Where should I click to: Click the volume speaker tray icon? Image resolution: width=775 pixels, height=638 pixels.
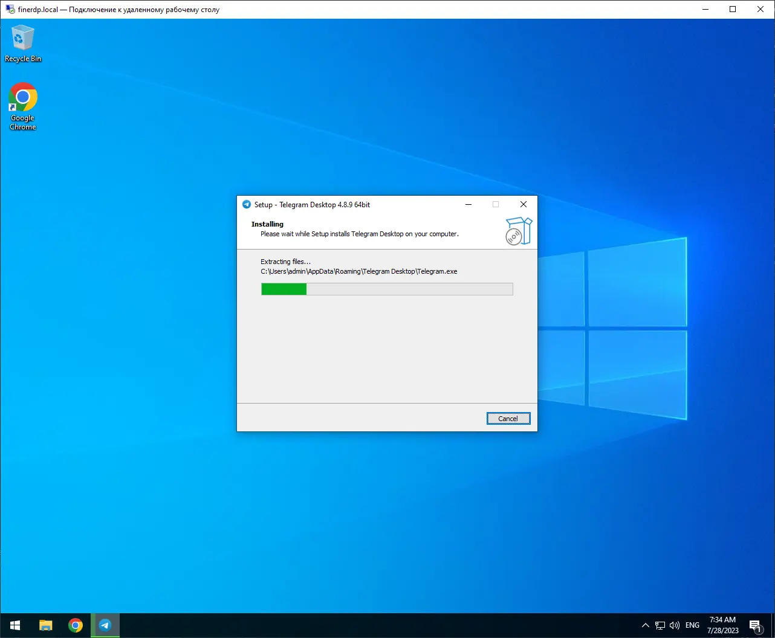[x=675, y=625]
